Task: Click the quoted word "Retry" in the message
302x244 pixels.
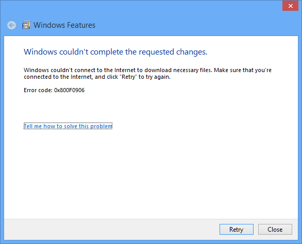Action: pyautogui.click(x=128, y=77)
